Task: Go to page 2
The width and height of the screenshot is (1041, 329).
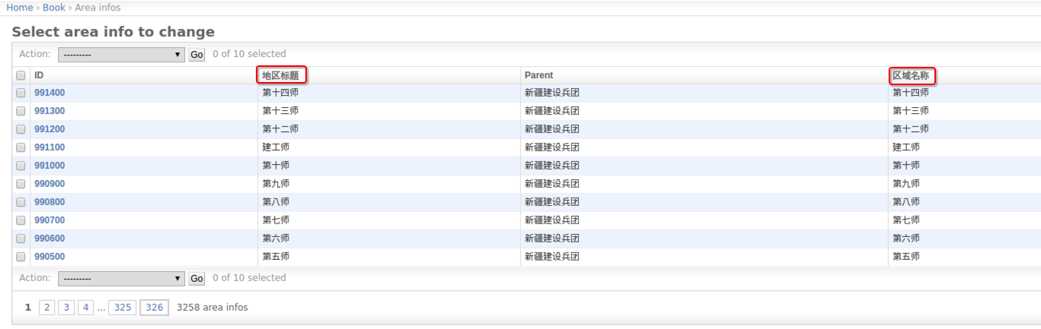Action: point(47,308)
